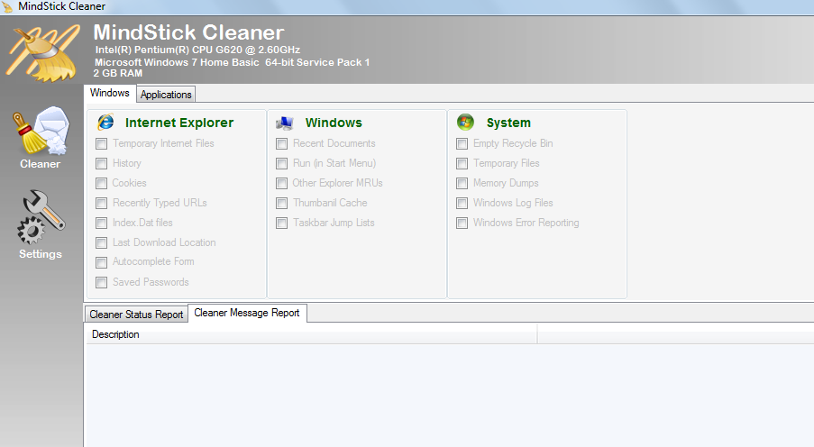Click the Settings label in sidebar
Screen dimensions: 814x447
(x=41, y=254)
